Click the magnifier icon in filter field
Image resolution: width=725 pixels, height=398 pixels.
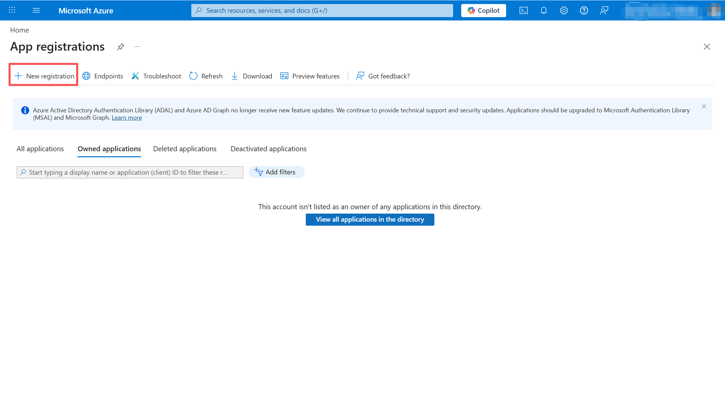point(23,172)
